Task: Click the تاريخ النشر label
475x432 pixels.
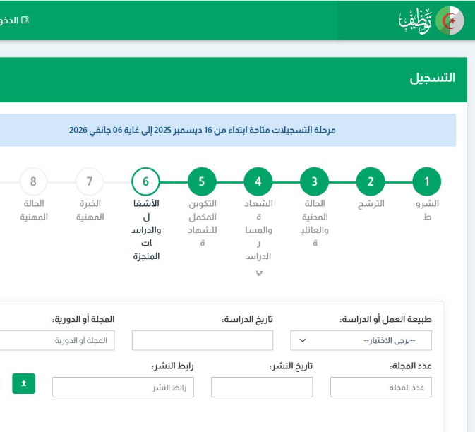Action: (x=291, y=366)
